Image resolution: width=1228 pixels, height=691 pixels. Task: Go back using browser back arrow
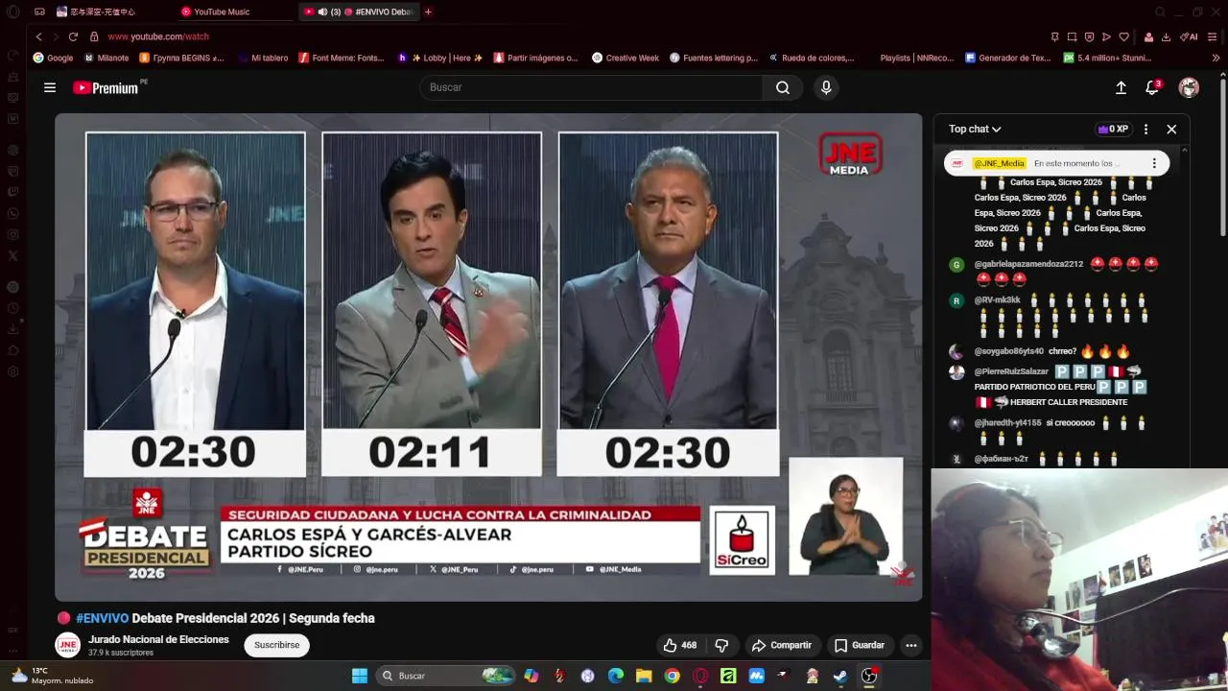click(39, 36)
